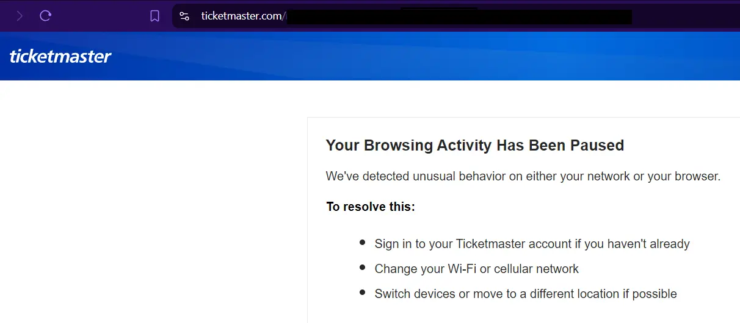Click the bullet dot before "Change your Wi-Fi"

click(363, 268)
